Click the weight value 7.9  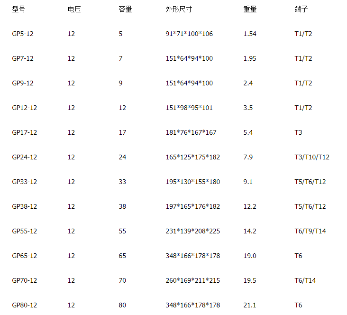248,157
